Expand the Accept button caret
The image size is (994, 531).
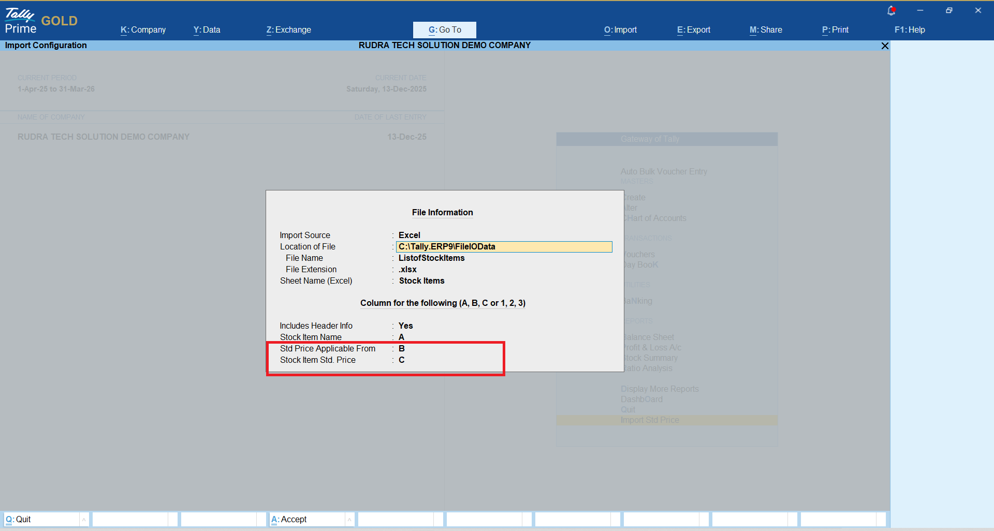[x=349, y=519]
